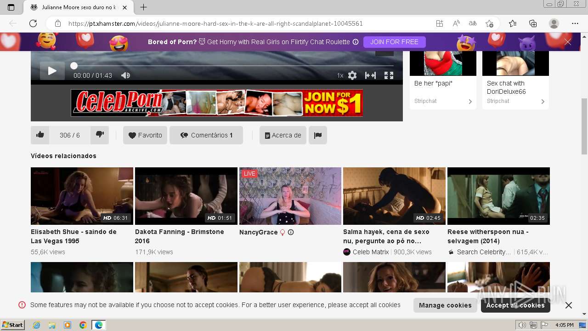Click JOIN FOR FREE button
This screenshot has height=331, width=588.
[395, 42]
